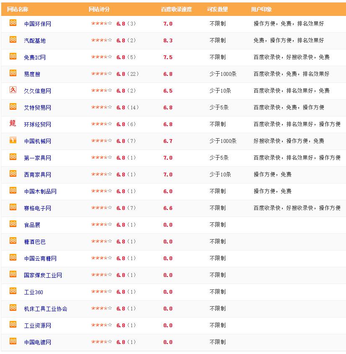The width and height of the screenshot is (346, 354).
Task: Click the 6.7 speed of 中国机械网
Action: coord(168,141)
